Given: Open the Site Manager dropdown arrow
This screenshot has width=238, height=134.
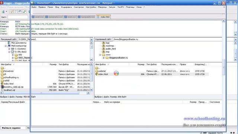Looking at the screenshot, I should click(6, 12).
